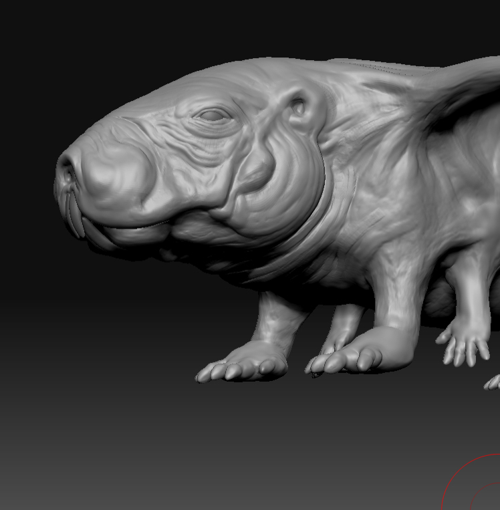Click the creature's small ear opening

click(x=298, y=106)
